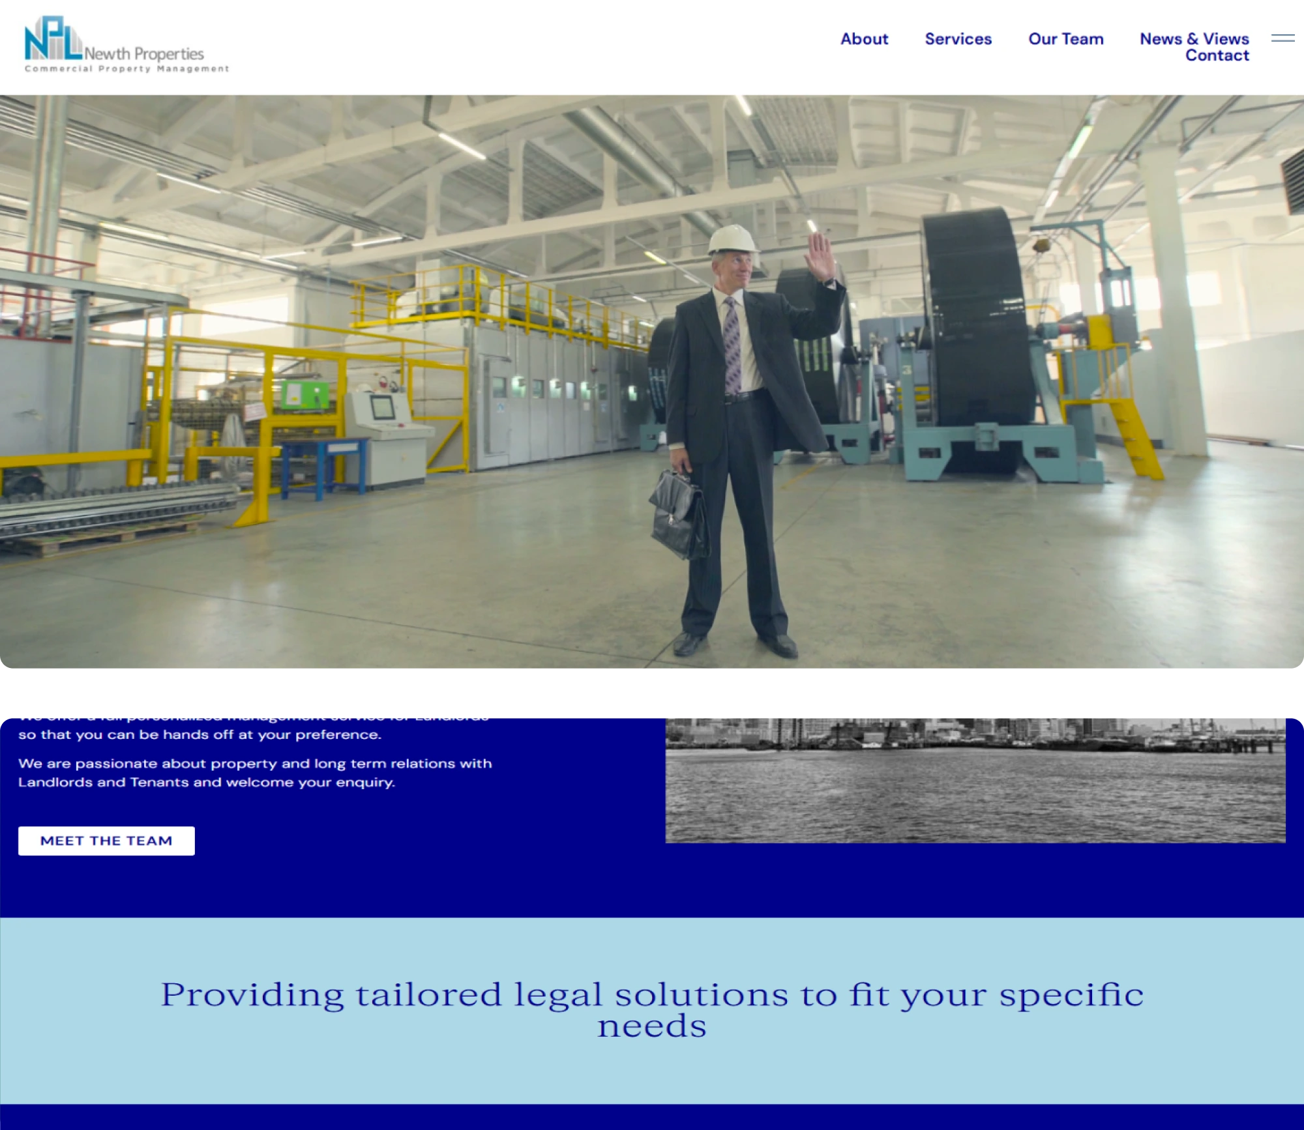Image resolution: width=1304 pixels, height=1130 pixels.
Task: Click the 'We are passionate about property' paragraph
Action: point(255,772)
